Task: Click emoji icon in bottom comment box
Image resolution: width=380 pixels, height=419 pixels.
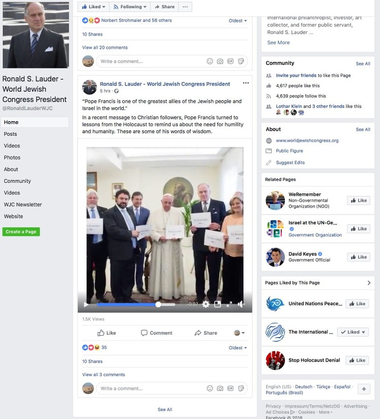Action: click(x=210, y=388)
